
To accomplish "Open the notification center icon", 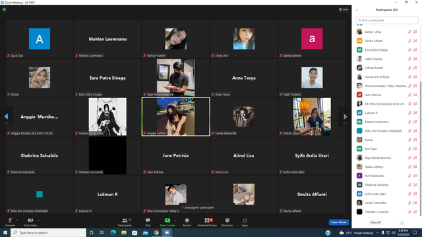I will (415, 232).
